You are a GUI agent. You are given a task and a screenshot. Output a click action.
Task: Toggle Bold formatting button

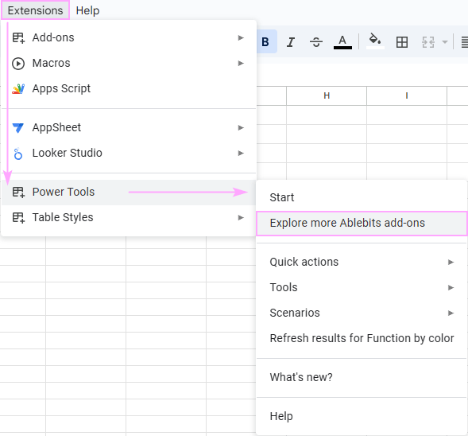(265, 42)
